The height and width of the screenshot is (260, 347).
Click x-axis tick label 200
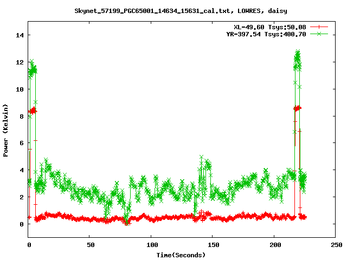point(275,245)
